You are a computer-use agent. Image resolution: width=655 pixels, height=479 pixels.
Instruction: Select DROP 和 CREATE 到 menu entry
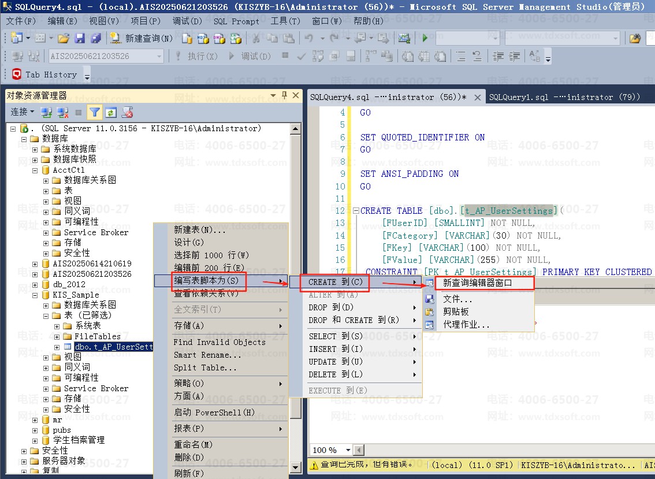(353, 320)
